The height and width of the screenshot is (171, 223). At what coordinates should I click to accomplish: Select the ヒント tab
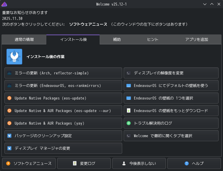pos(153,40)
